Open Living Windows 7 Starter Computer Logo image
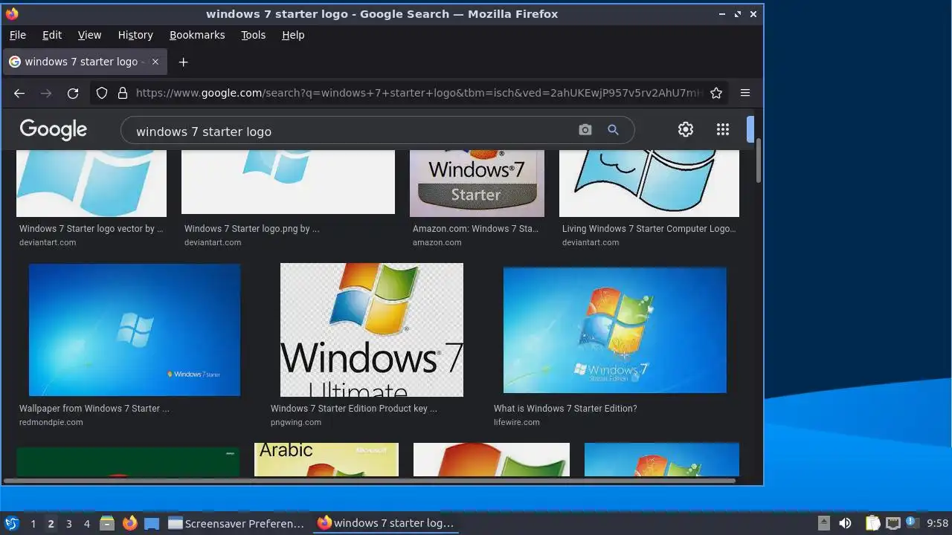 [649, 183]
